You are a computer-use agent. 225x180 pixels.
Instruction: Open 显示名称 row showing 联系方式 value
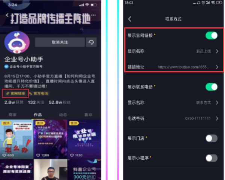pyautogui.click(x=173, y=103)
